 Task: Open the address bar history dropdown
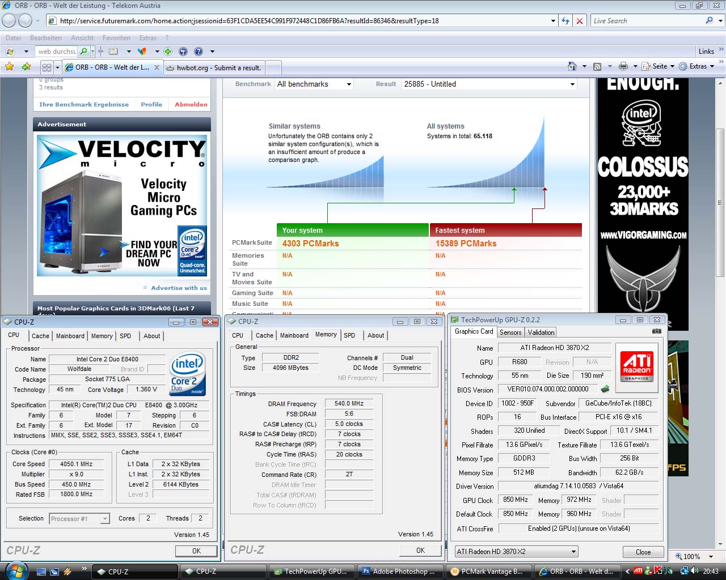pos(553,20)
